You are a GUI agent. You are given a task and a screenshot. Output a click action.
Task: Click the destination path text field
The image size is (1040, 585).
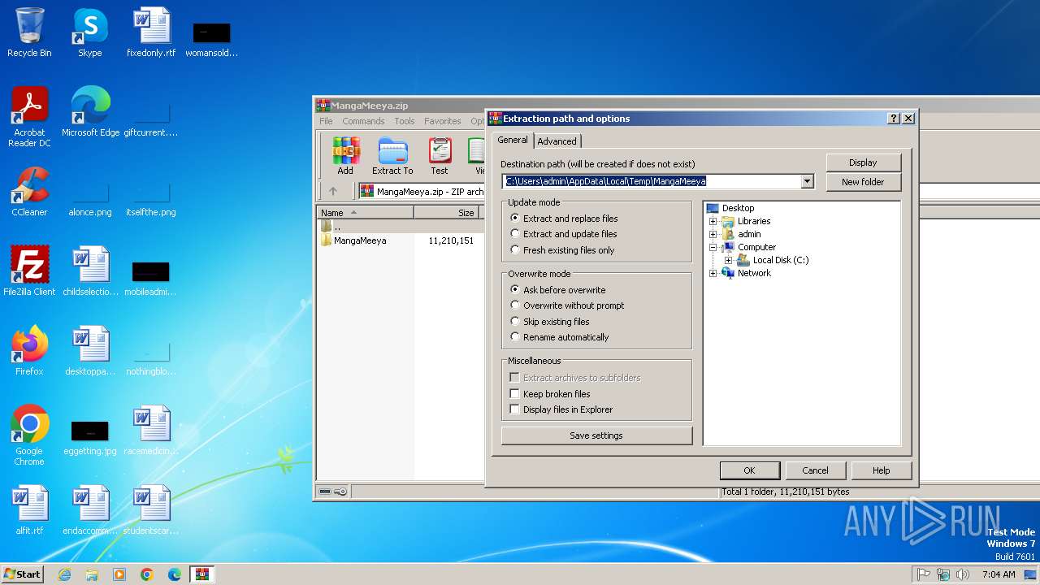652,182
